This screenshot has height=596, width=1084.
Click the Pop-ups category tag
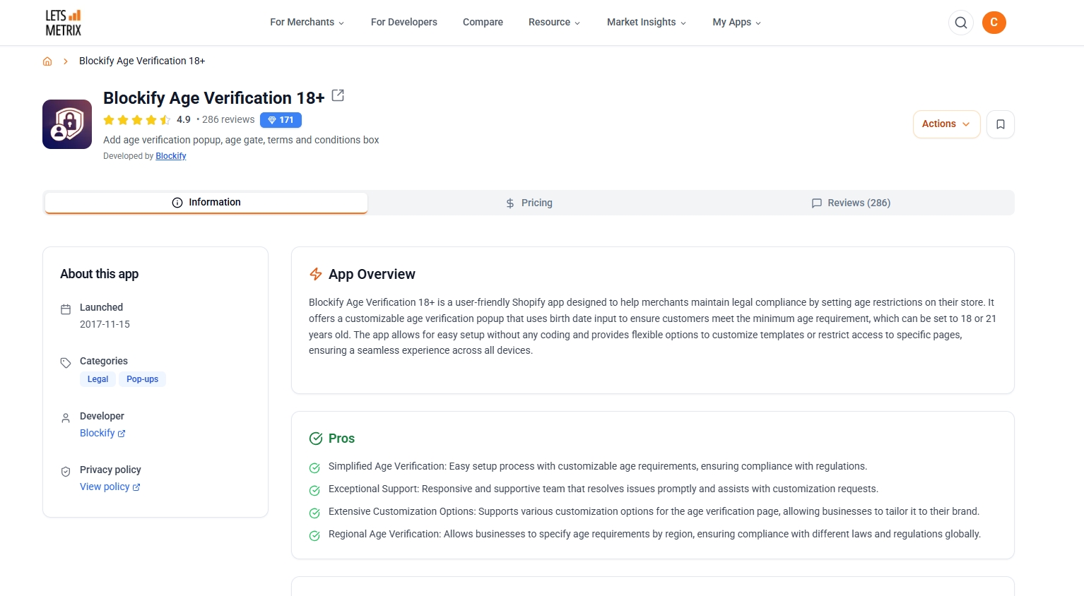point(142,379)
